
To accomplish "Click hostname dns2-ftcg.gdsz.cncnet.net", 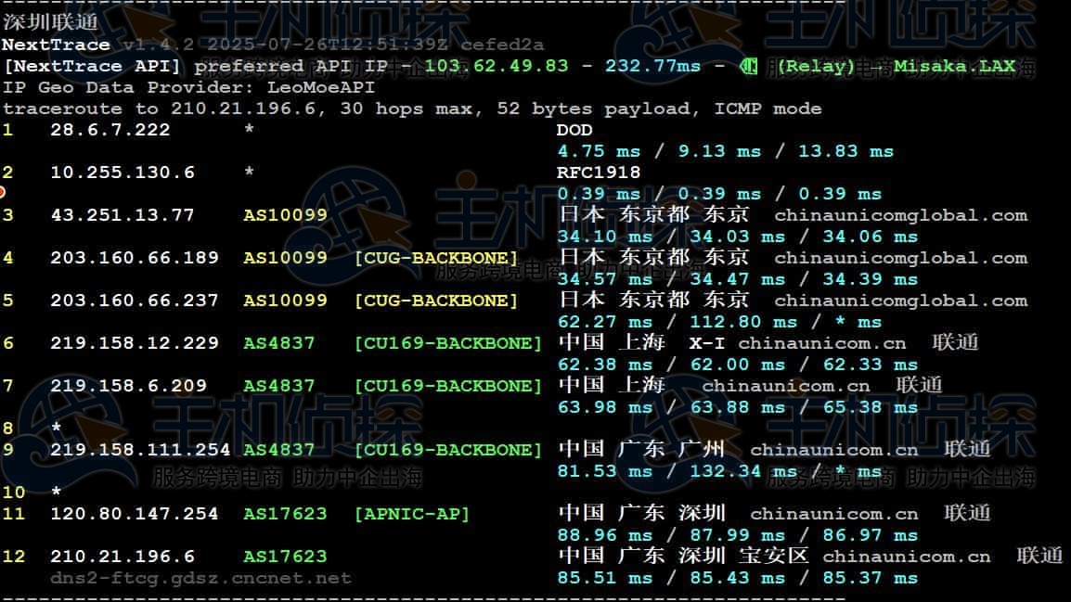I will click(x=200, y=578).
